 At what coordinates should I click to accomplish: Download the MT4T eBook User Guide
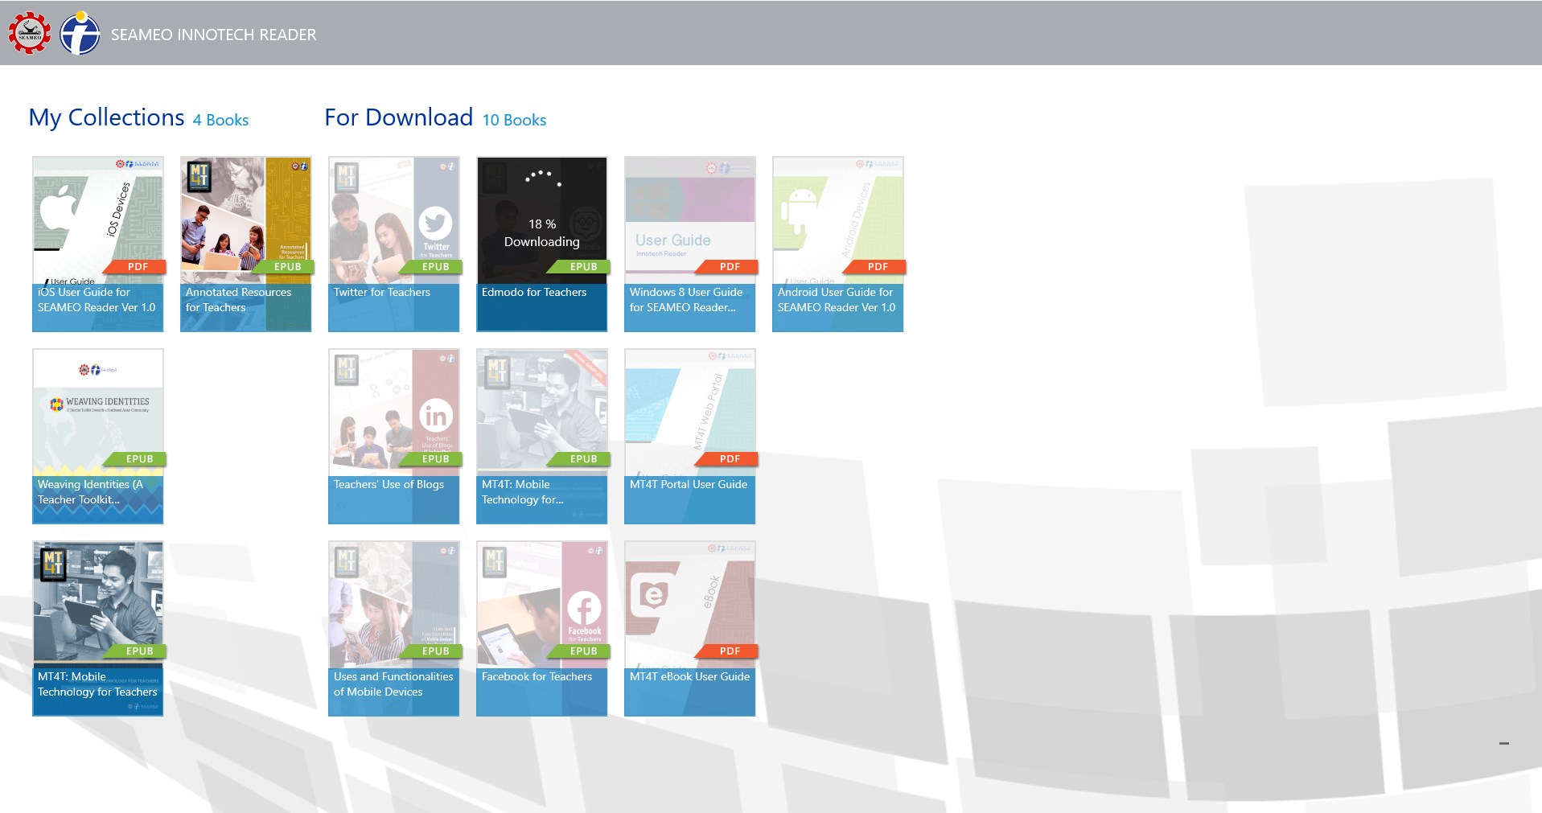point(690,628)
